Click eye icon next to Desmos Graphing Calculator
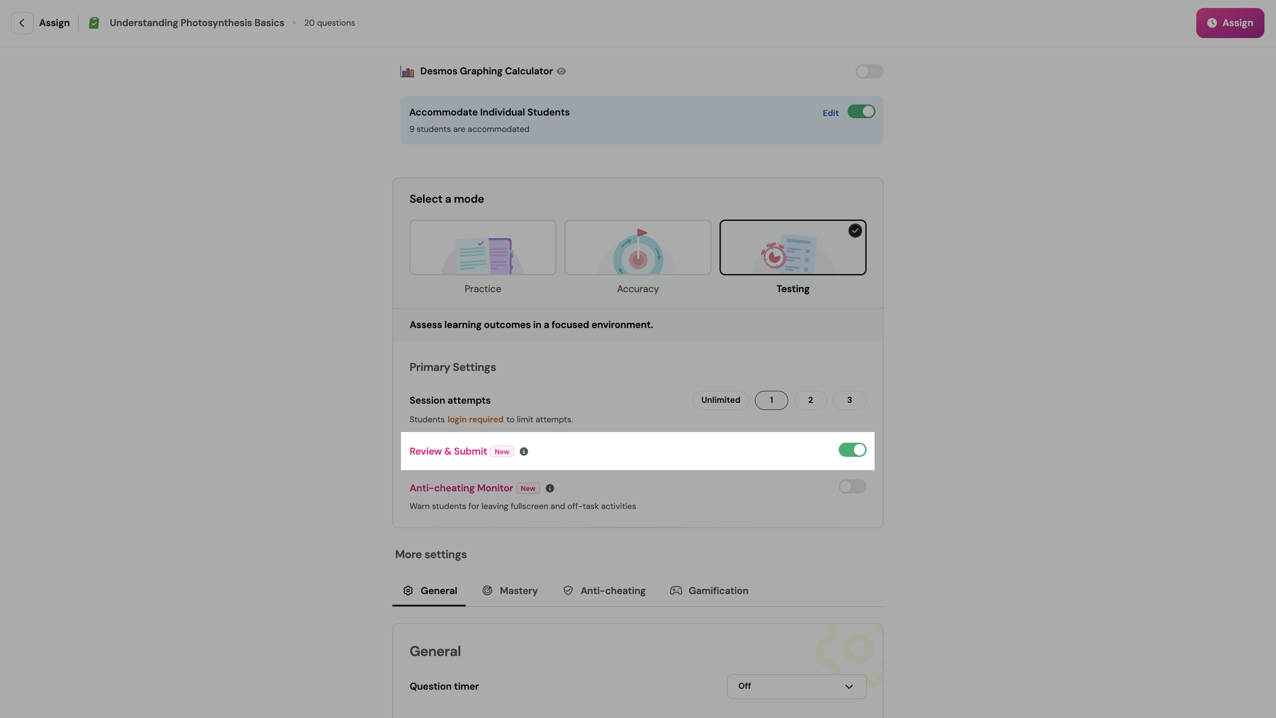Image resolution: width=1276 pixels, height=718 pixels. click(x=561, y=71)
